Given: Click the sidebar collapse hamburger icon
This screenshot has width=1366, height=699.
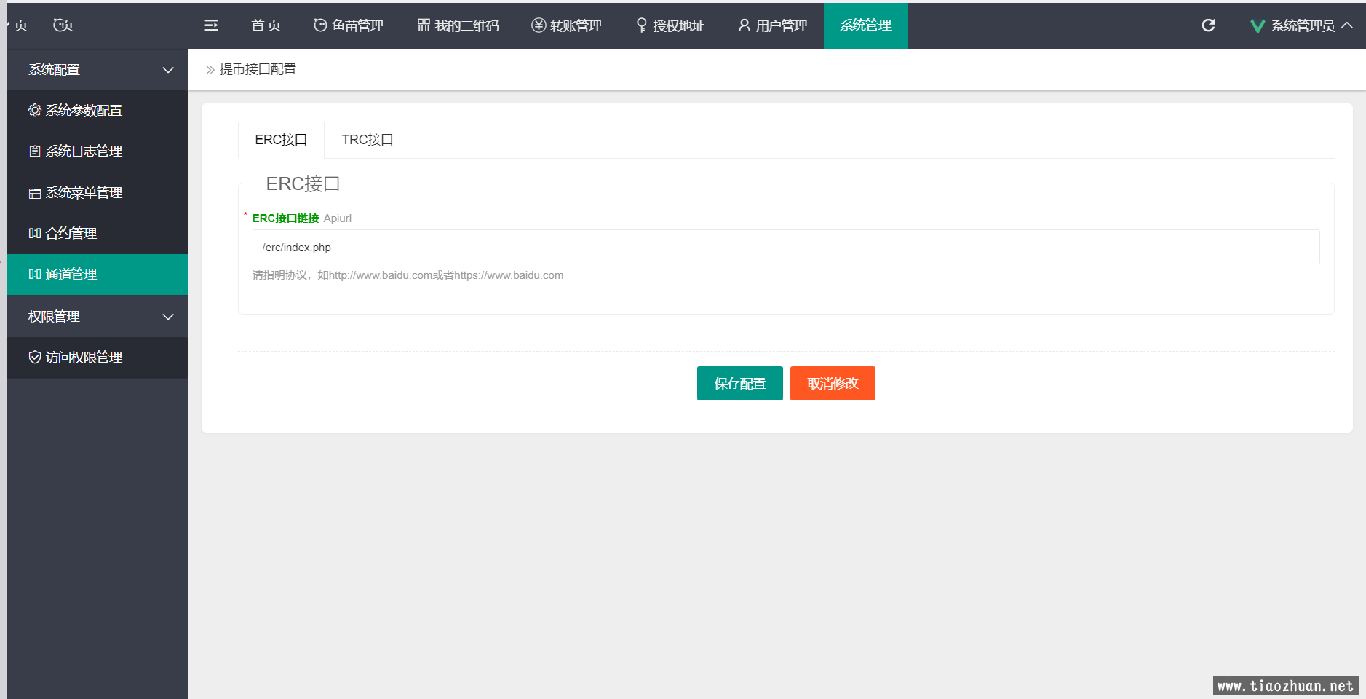Looking at the screenshot, I should coord(211,25).
